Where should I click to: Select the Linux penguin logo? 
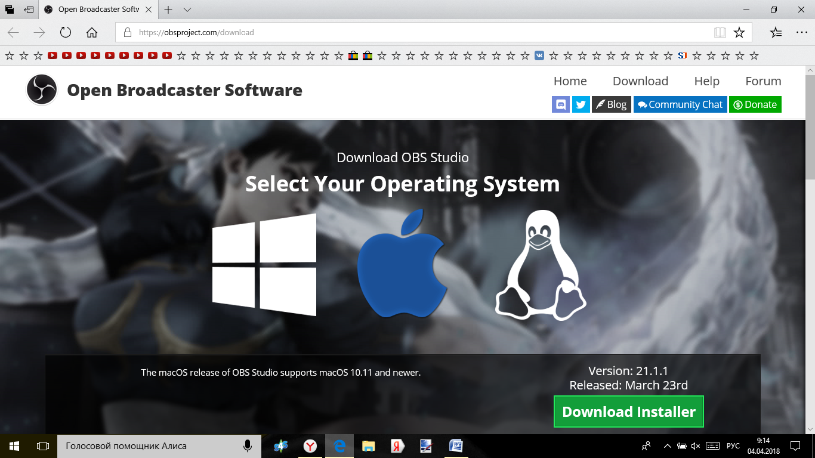click(x=541, y=265)
